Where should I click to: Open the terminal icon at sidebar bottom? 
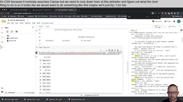coord(2,92)
